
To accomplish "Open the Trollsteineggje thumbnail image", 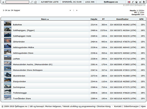I will pos(8,91).
